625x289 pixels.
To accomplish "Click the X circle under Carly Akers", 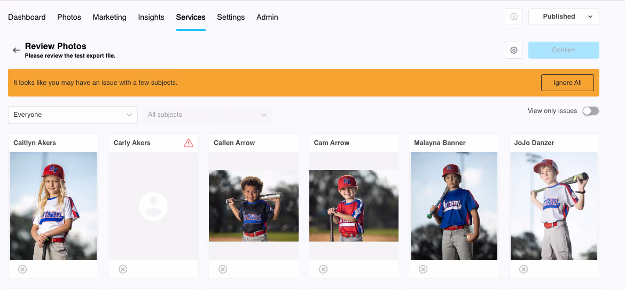I will coord(123,269).
